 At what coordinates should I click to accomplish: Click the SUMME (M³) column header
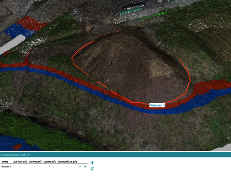(50, 162)
